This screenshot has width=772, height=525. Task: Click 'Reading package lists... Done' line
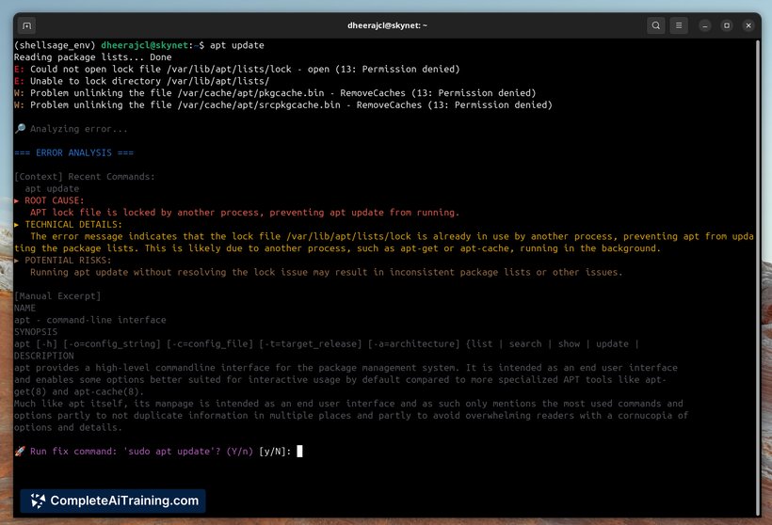93,57
